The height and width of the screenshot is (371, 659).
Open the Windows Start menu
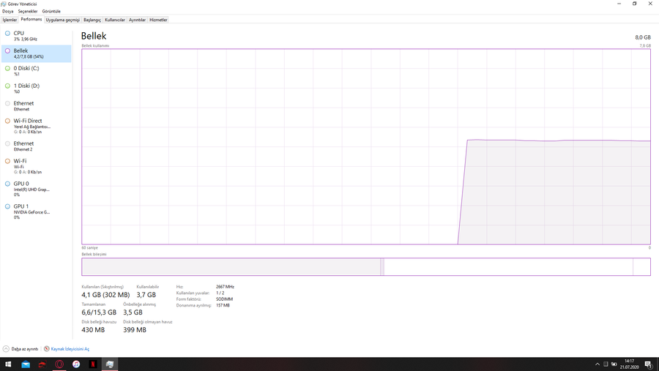pyautogui.click(x=8, y=364)
